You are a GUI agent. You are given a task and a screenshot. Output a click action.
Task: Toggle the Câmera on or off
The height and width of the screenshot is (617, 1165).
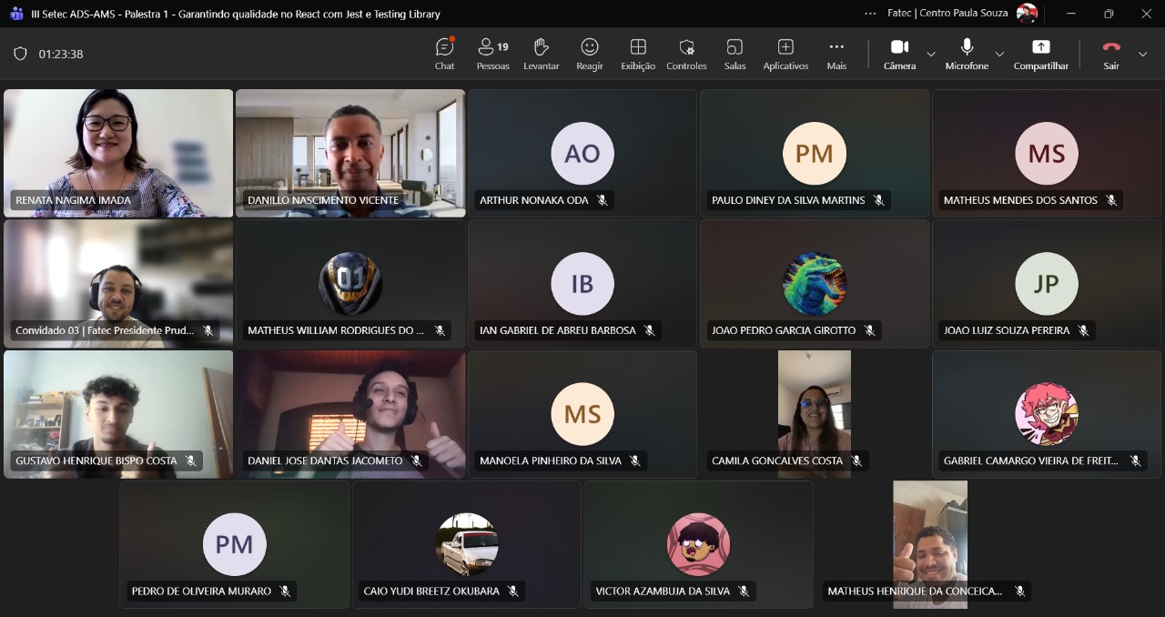[899, 54]
